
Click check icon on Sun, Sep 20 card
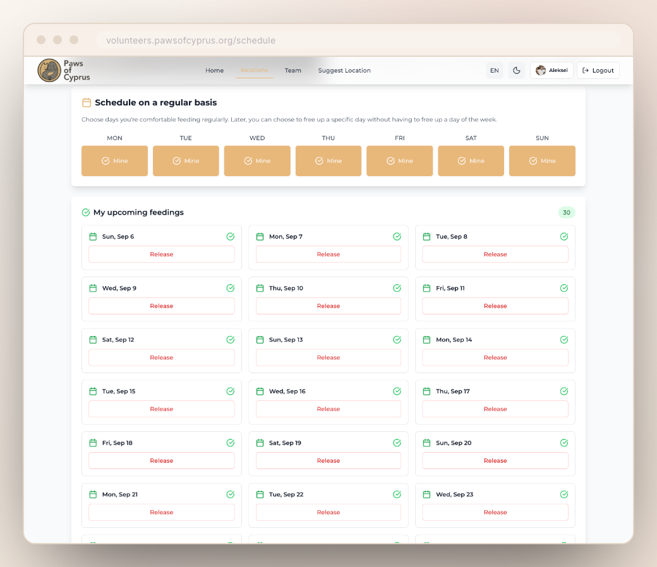tap(564, 443)
